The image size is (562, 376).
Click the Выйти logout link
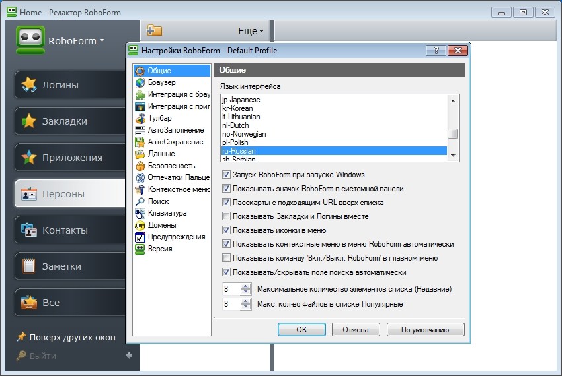coord(43,356)
